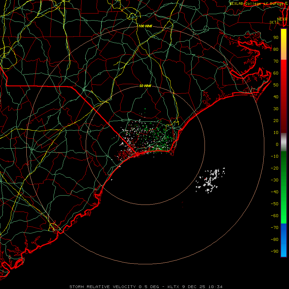The image size is (289, 289).
Task: Select the 70 value on the velocity scale
Action: pos(276,61)
